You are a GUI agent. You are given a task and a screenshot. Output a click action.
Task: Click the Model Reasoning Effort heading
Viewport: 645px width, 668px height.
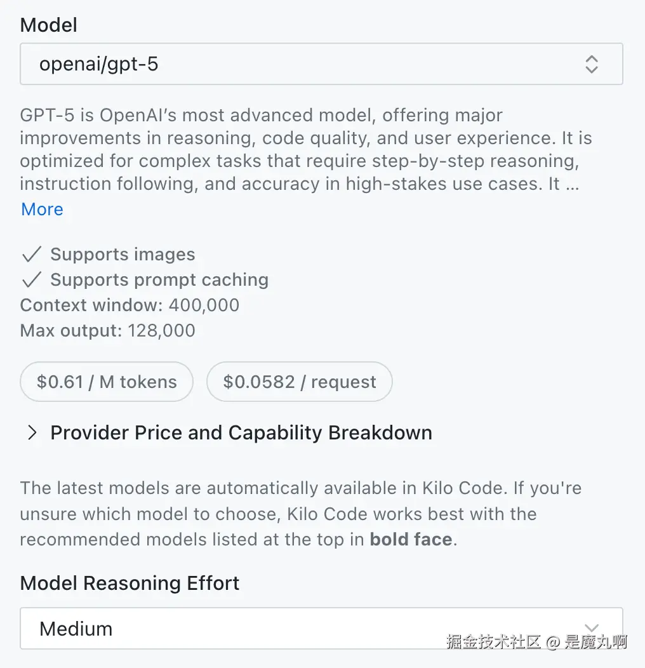click(130, 583)
